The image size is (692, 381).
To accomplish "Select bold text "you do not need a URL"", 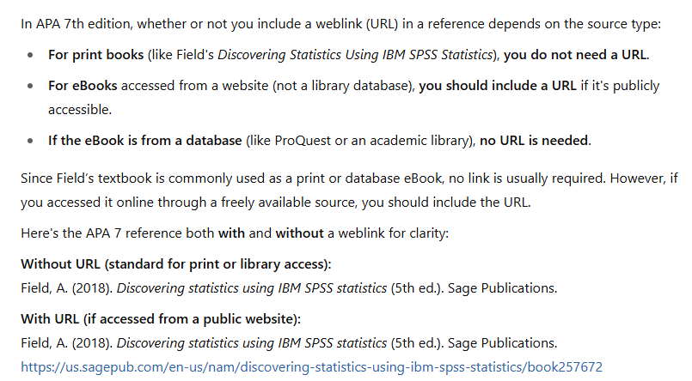I will 575,55.
